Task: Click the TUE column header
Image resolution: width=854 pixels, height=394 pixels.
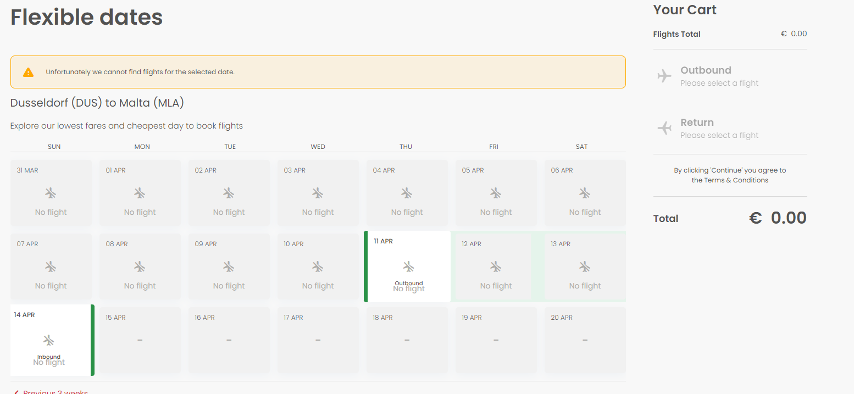Action: pos(230,147)
